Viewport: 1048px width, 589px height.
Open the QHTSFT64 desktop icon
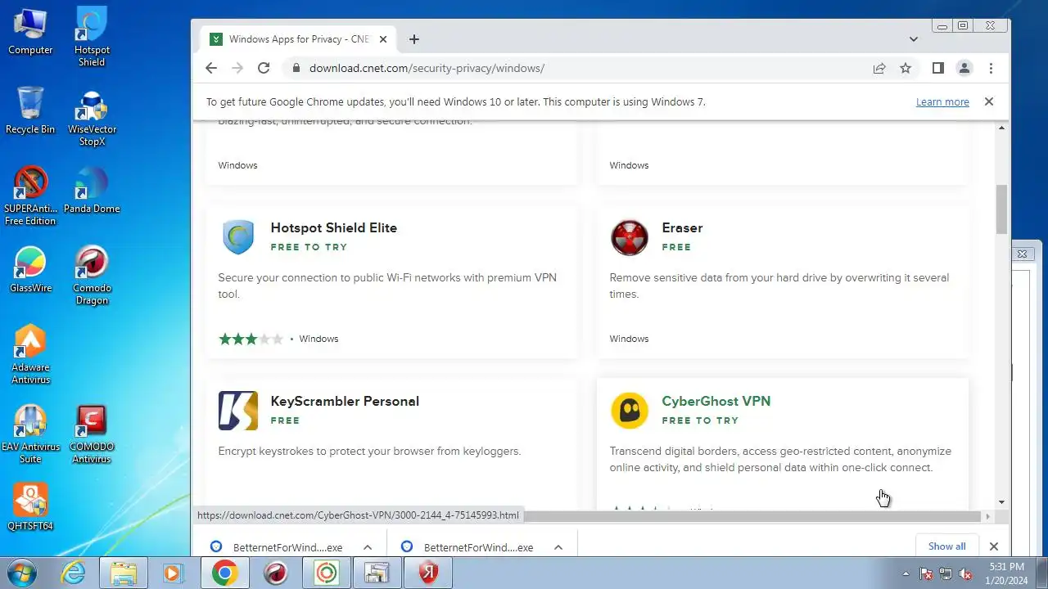coord(30,507)
